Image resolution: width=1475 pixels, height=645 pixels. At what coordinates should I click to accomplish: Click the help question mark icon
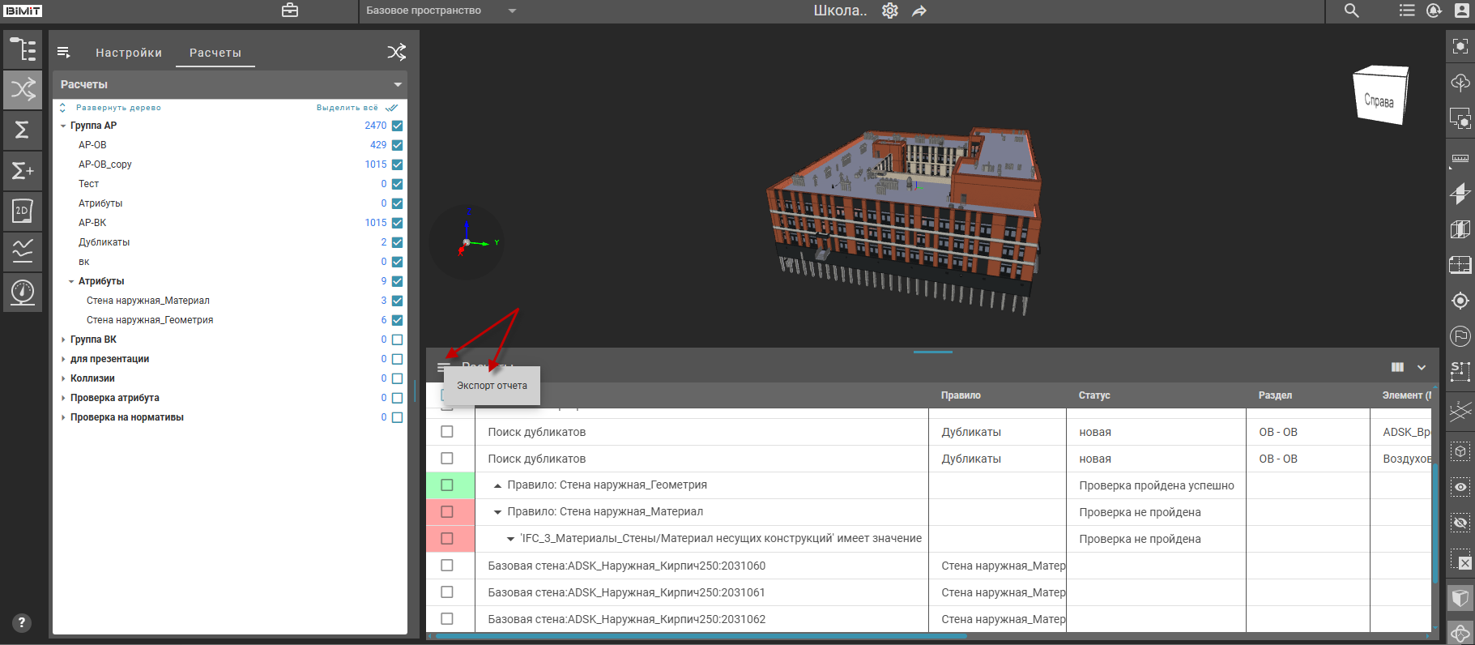point(22,622)
